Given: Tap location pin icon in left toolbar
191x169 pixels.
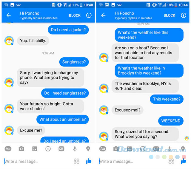Looking at the screenshot, I should 88,149.
